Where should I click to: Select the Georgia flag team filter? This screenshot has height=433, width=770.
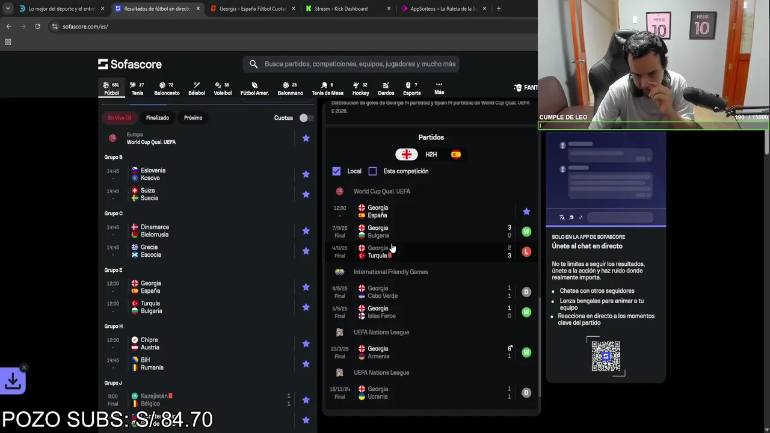point(407,155)
